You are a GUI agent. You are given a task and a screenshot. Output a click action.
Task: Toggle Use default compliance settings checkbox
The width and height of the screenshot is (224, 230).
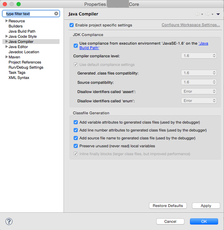[x=76, y=65]
